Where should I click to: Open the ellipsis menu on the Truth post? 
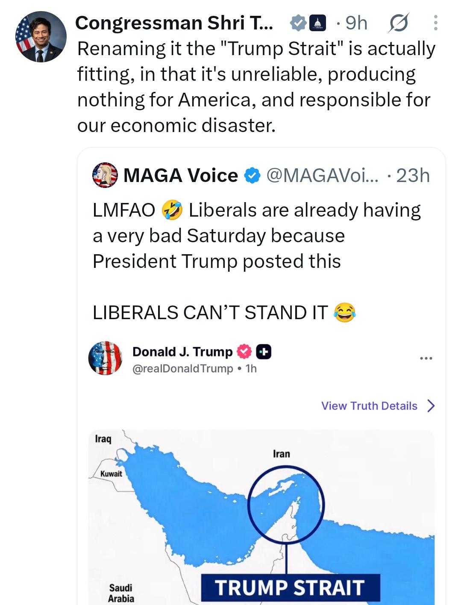(x=426, y=358)
